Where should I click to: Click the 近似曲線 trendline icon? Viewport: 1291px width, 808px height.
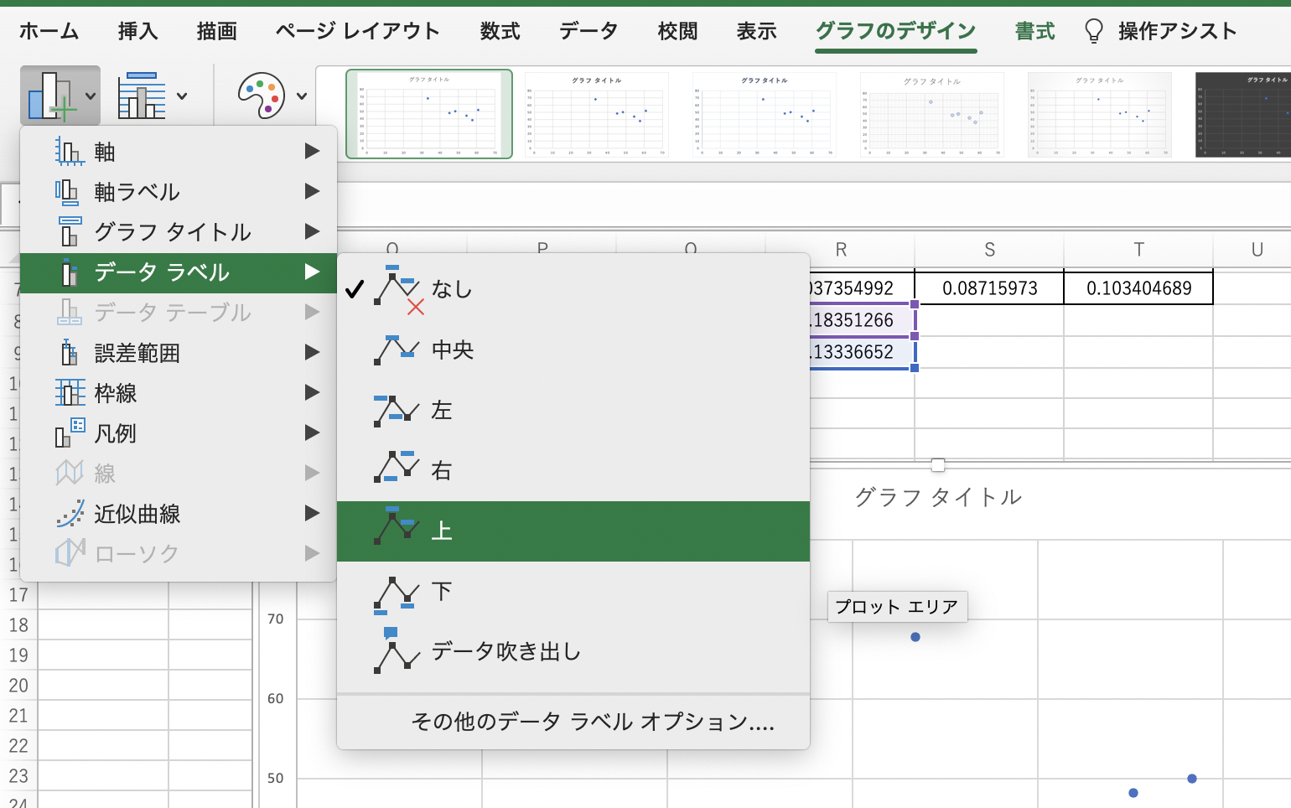click(x=70, y=514)
